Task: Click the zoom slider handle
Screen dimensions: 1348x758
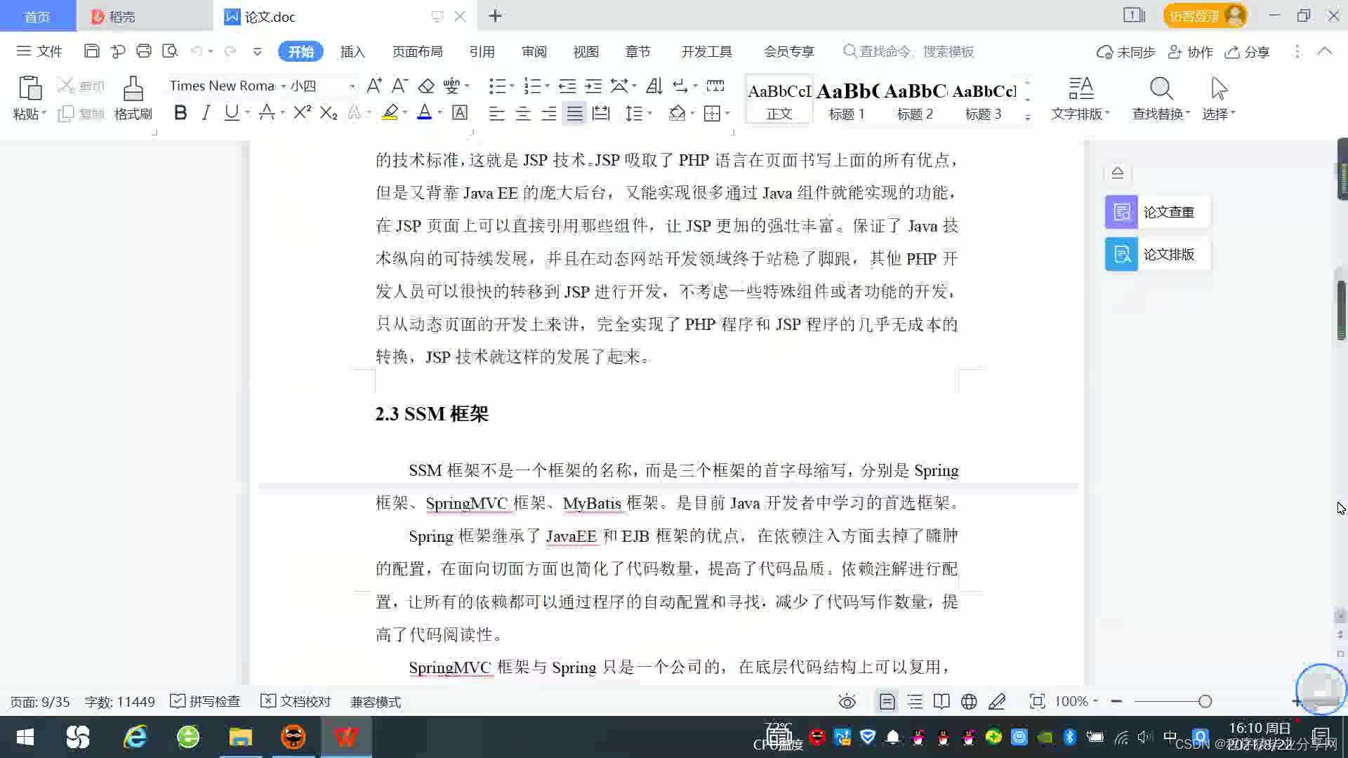Action: pyautogui.click(x=1205, y=701)
